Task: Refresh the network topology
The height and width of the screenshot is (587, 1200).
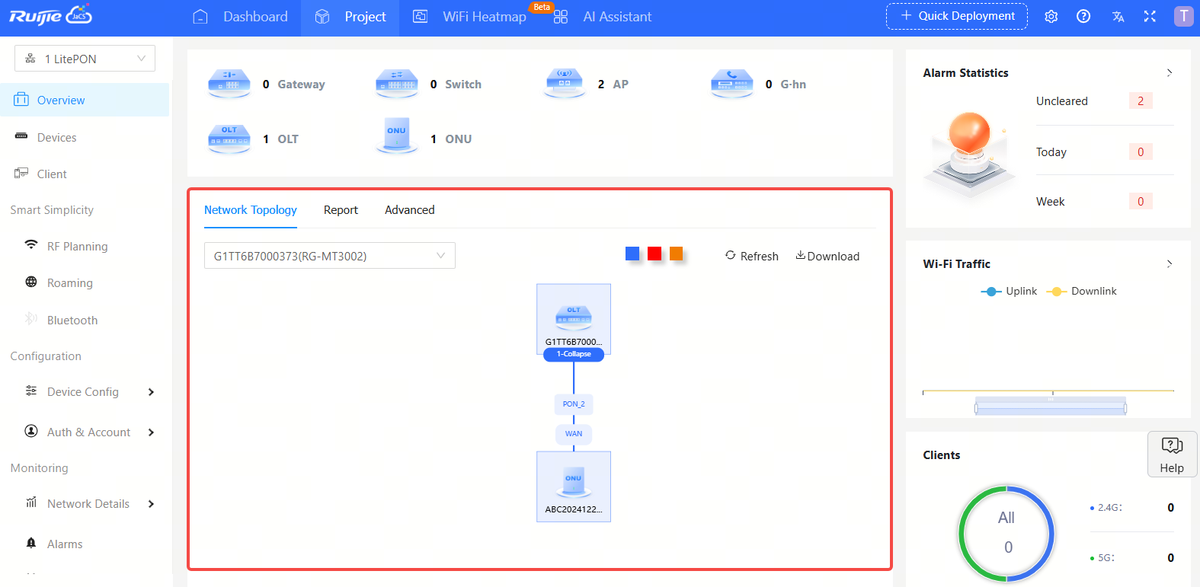Action: (751, 257)
